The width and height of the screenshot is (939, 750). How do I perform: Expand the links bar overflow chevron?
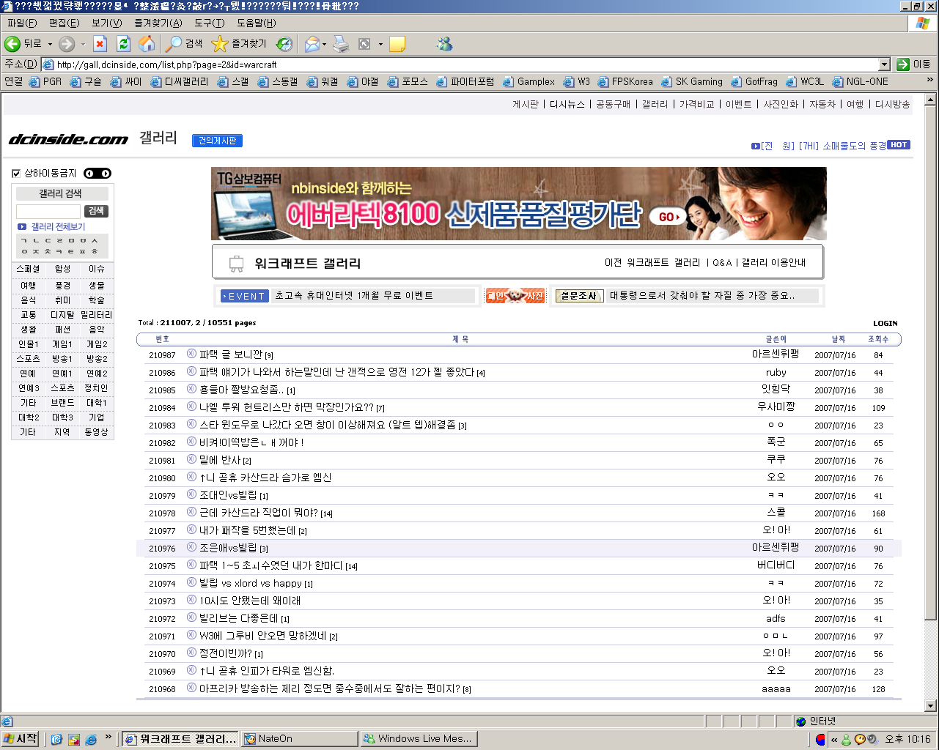click(930, 80)
